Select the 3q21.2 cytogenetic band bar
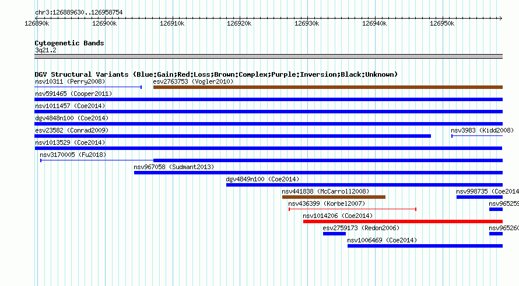Image resolution: width=519 pixels, height=286 pixels. tap(268, 56)
